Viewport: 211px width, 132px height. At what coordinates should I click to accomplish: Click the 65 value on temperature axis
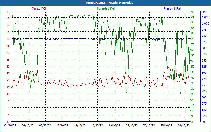coord(8,18)
